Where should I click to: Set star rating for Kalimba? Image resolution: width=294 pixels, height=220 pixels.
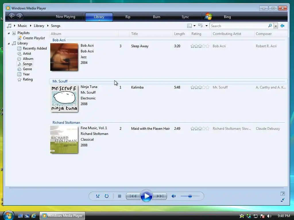200,87
